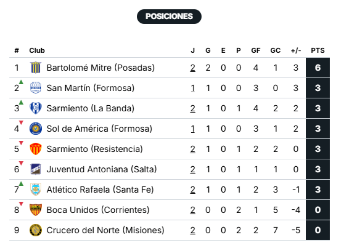
Task: Click the Sarmiento (Resistencia) crest icon
Action: click(36, 149)
